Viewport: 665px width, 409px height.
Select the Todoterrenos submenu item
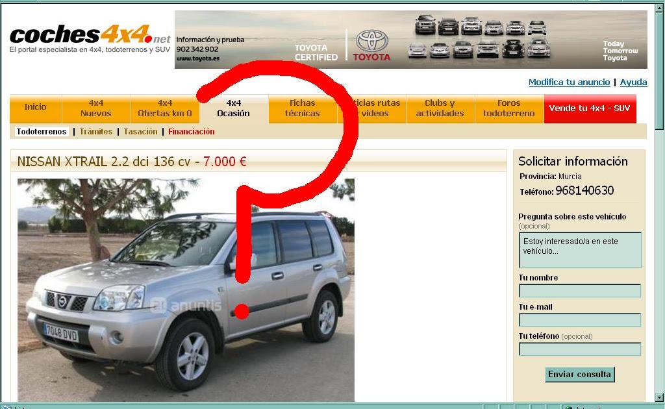click(42, 132)
